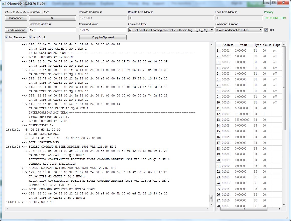Click the Primary status label

pyautogui.click(x=269, y=12)
